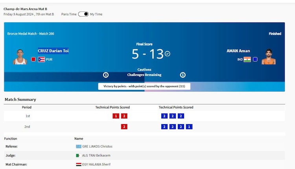Image resolution: width=295 pixels, height=169 pixels.
Task: Click the My Time label
Action: 96,14
